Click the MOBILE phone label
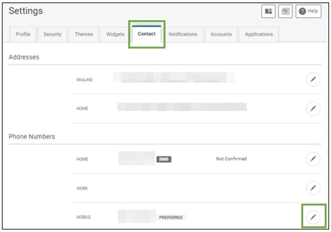 click(x=83, y=217)
